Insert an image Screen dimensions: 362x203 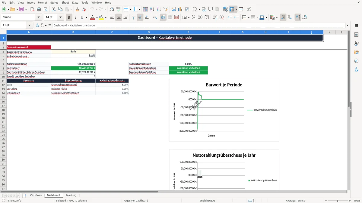click(174, 9)
